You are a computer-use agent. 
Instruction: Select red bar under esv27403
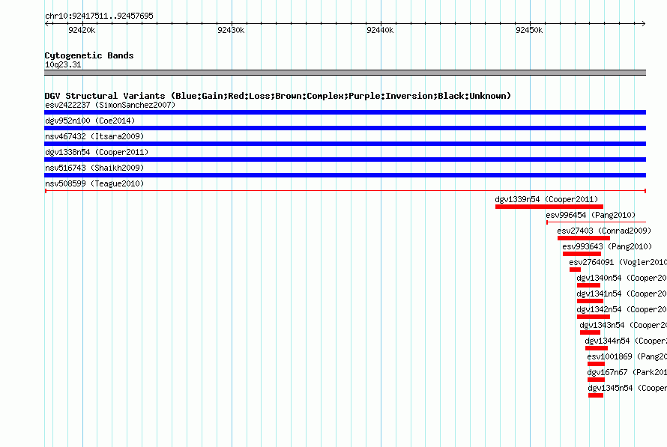(584, 238)
